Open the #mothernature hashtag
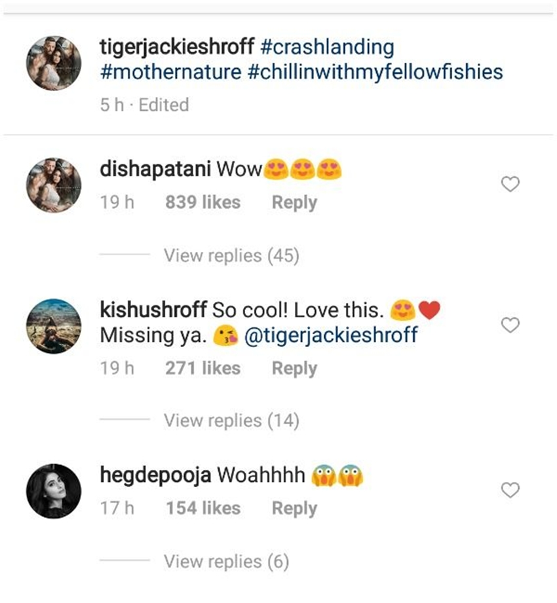The image size is (557, 603). [x=171, y=71]
